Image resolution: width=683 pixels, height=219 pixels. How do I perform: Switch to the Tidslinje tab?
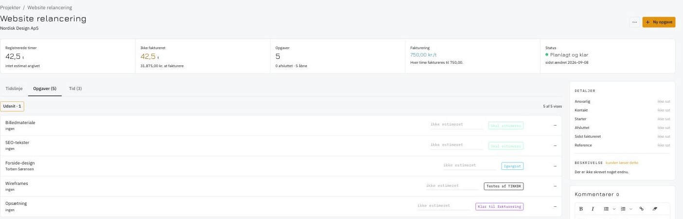tap(14, 89)
